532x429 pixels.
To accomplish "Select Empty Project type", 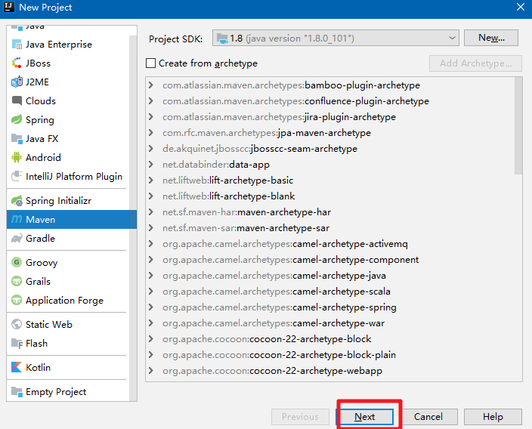I will (68, 392).
